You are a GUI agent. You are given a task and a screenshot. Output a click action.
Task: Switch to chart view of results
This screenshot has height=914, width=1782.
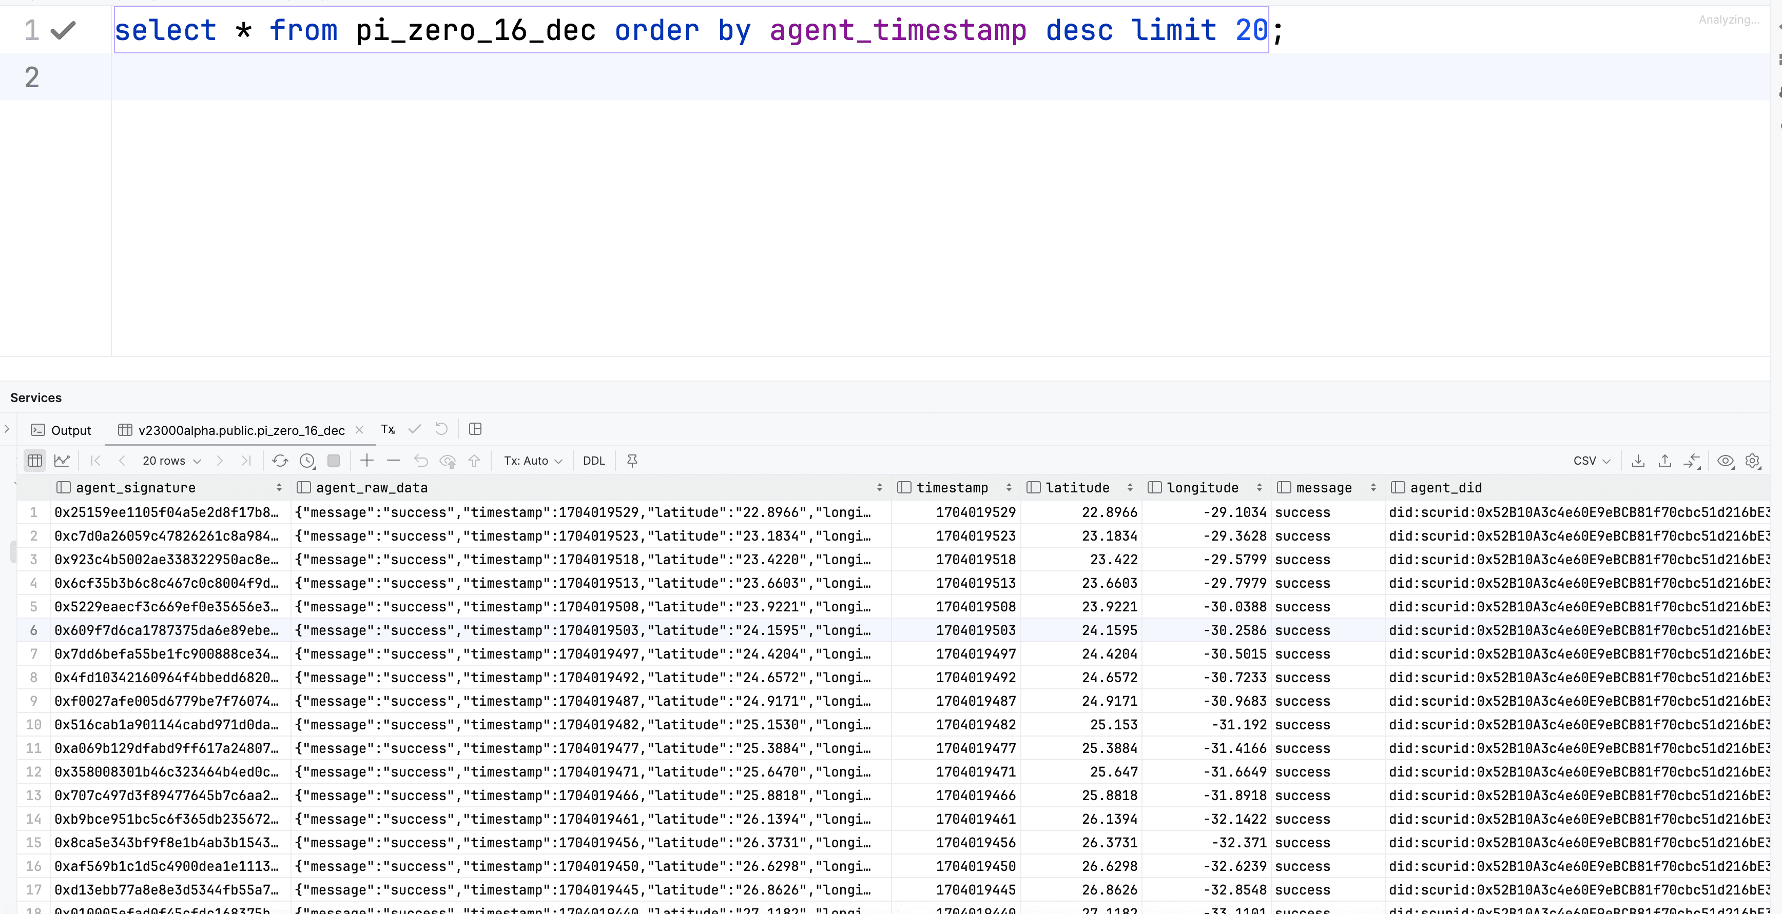(x=62, y=461)
